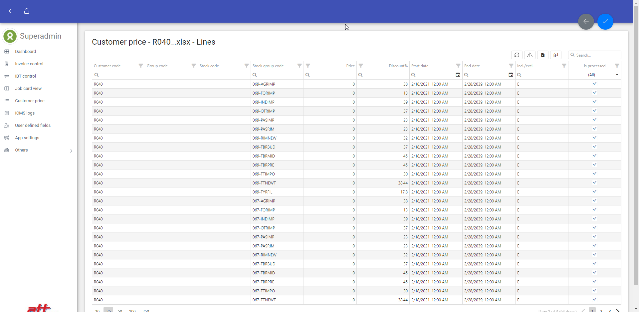
Task: Click the blue checkmark confirm button
Action: tap(605, 22)
